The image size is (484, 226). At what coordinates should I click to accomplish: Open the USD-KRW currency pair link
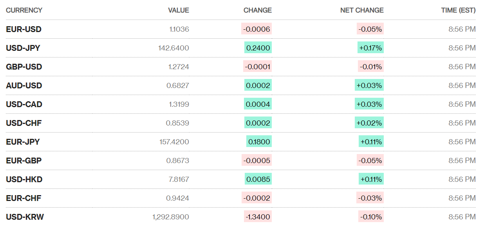[x=25, y=217]
